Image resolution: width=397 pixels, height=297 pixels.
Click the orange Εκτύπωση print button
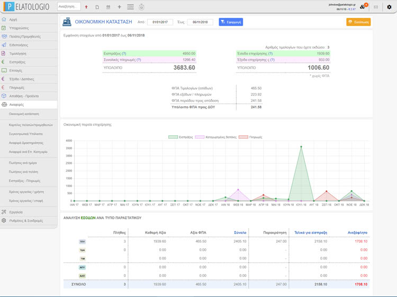coord(358,22)
